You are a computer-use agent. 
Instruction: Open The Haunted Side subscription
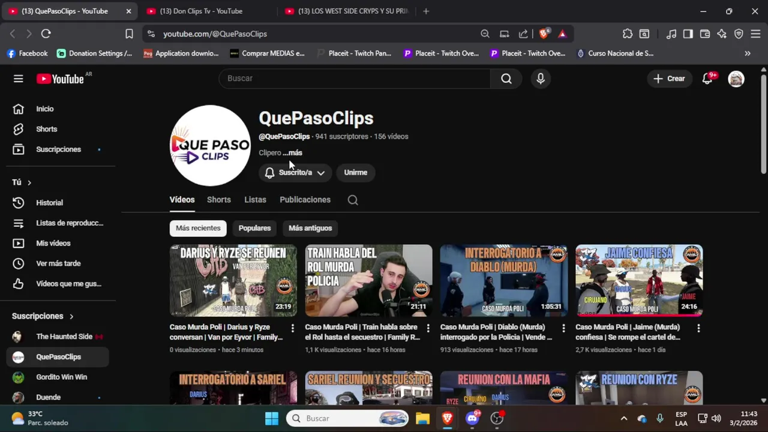pyautogui.click(x=58, y=337)
